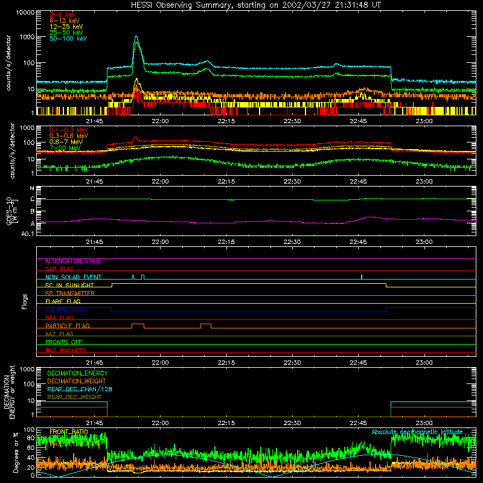Viewport: 483px width, 483px height.
Task: Click the Degrees or % axis title
Action: pyautogui.click(x=16, y=453)
